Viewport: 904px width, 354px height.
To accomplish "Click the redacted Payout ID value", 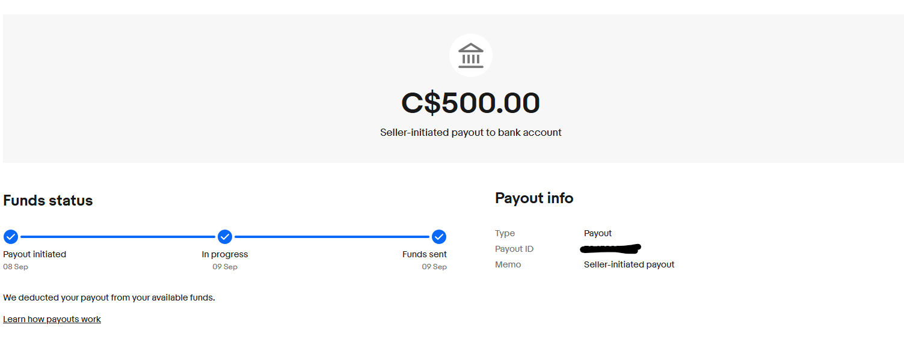I will (x=611, y=248).
